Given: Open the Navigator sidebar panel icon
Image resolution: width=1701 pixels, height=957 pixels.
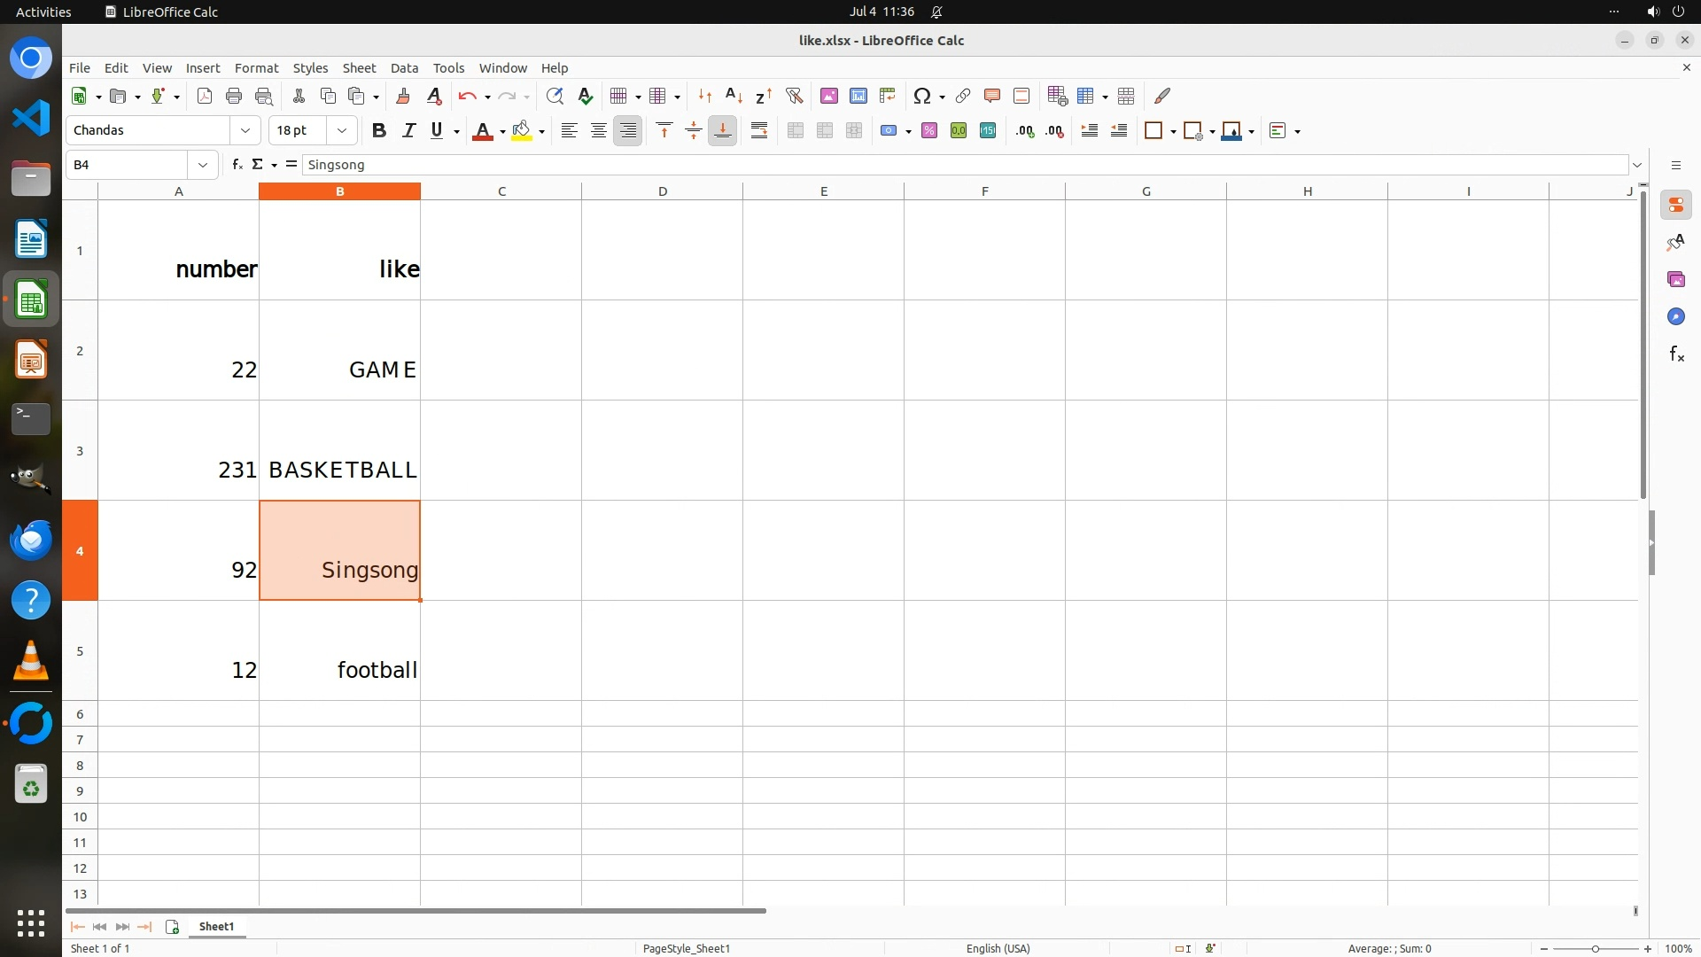Looking at the screenshot, I should 1675,316.
